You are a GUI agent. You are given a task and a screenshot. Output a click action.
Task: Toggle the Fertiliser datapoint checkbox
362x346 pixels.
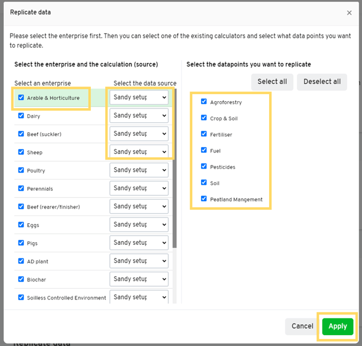pyautogui.click(x=204, y=134)
